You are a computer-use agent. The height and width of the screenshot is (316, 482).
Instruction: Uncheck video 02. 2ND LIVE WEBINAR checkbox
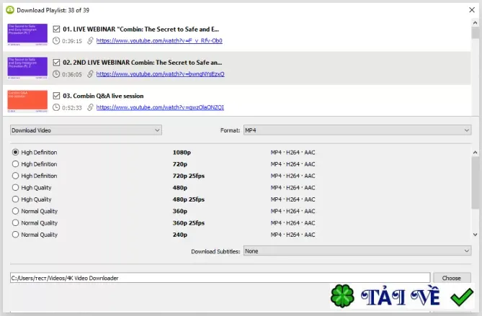[x=56, y=63]
